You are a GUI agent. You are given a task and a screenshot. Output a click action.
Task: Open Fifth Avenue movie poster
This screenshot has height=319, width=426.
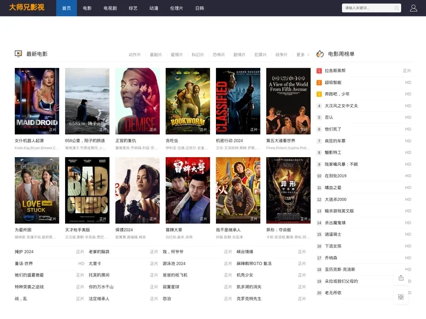tap(288, 101)
